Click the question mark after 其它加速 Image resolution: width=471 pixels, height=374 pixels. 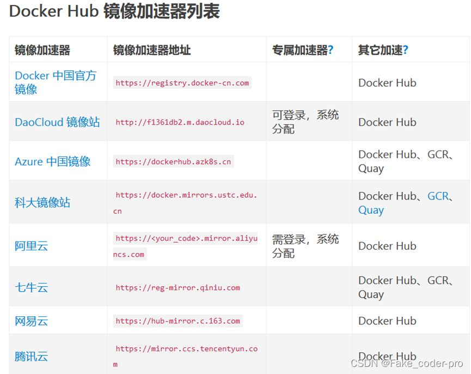[405, 50]
